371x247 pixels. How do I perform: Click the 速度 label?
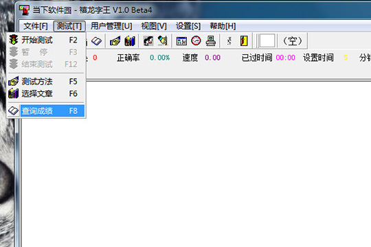(190, 58)
